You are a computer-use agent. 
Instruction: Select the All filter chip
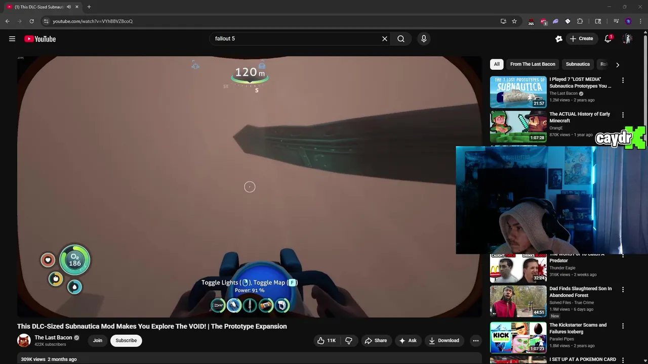pos(497,64)
